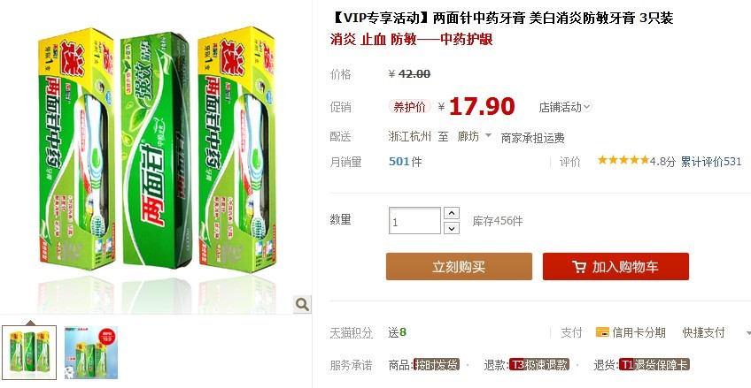Select the first toothpaste thumbnail
The width and height of the screenshot is (751, 388).
point(29,353)
